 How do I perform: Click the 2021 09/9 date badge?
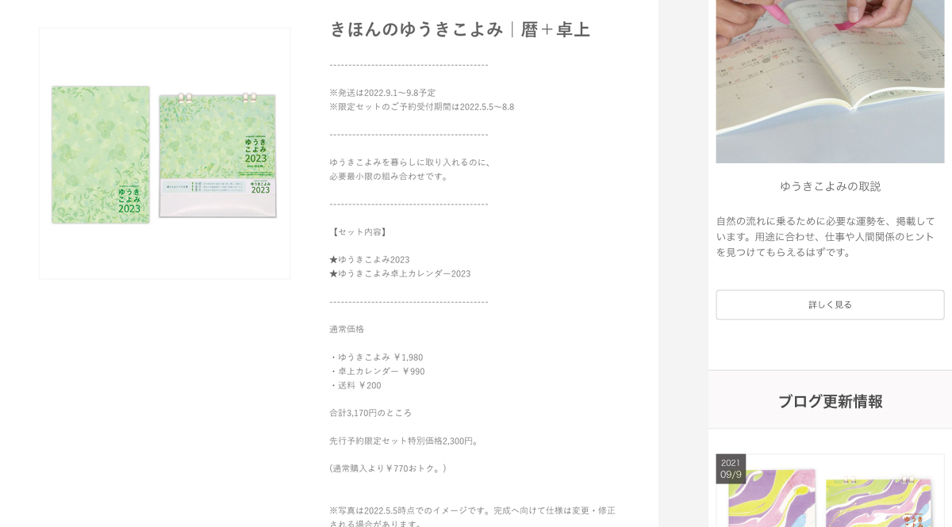pyautogui.click(x=731, y=468)
